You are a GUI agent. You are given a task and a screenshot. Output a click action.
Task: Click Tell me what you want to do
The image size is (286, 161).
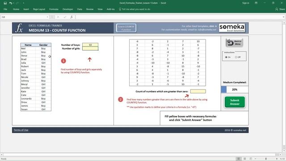point(135,9)
